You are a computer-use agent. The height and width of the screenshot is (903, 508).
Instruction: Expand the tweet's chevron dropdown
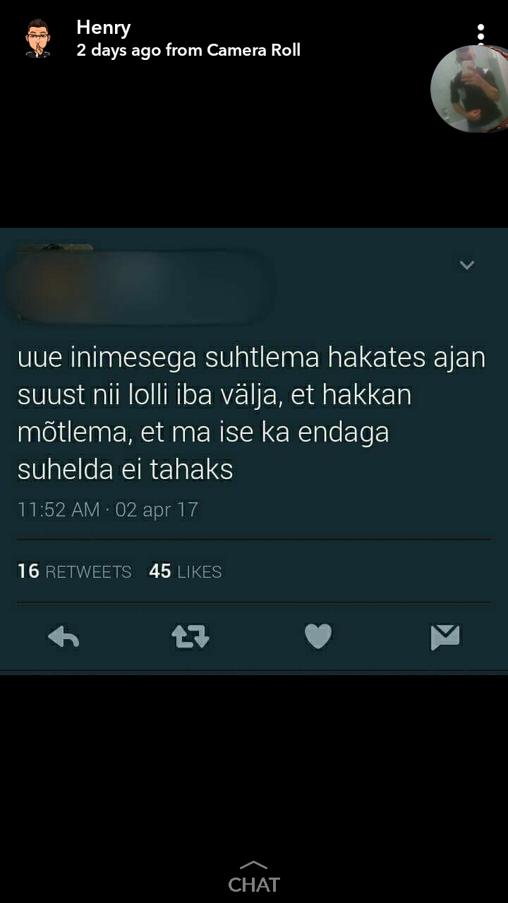click(x=467, y=265)
